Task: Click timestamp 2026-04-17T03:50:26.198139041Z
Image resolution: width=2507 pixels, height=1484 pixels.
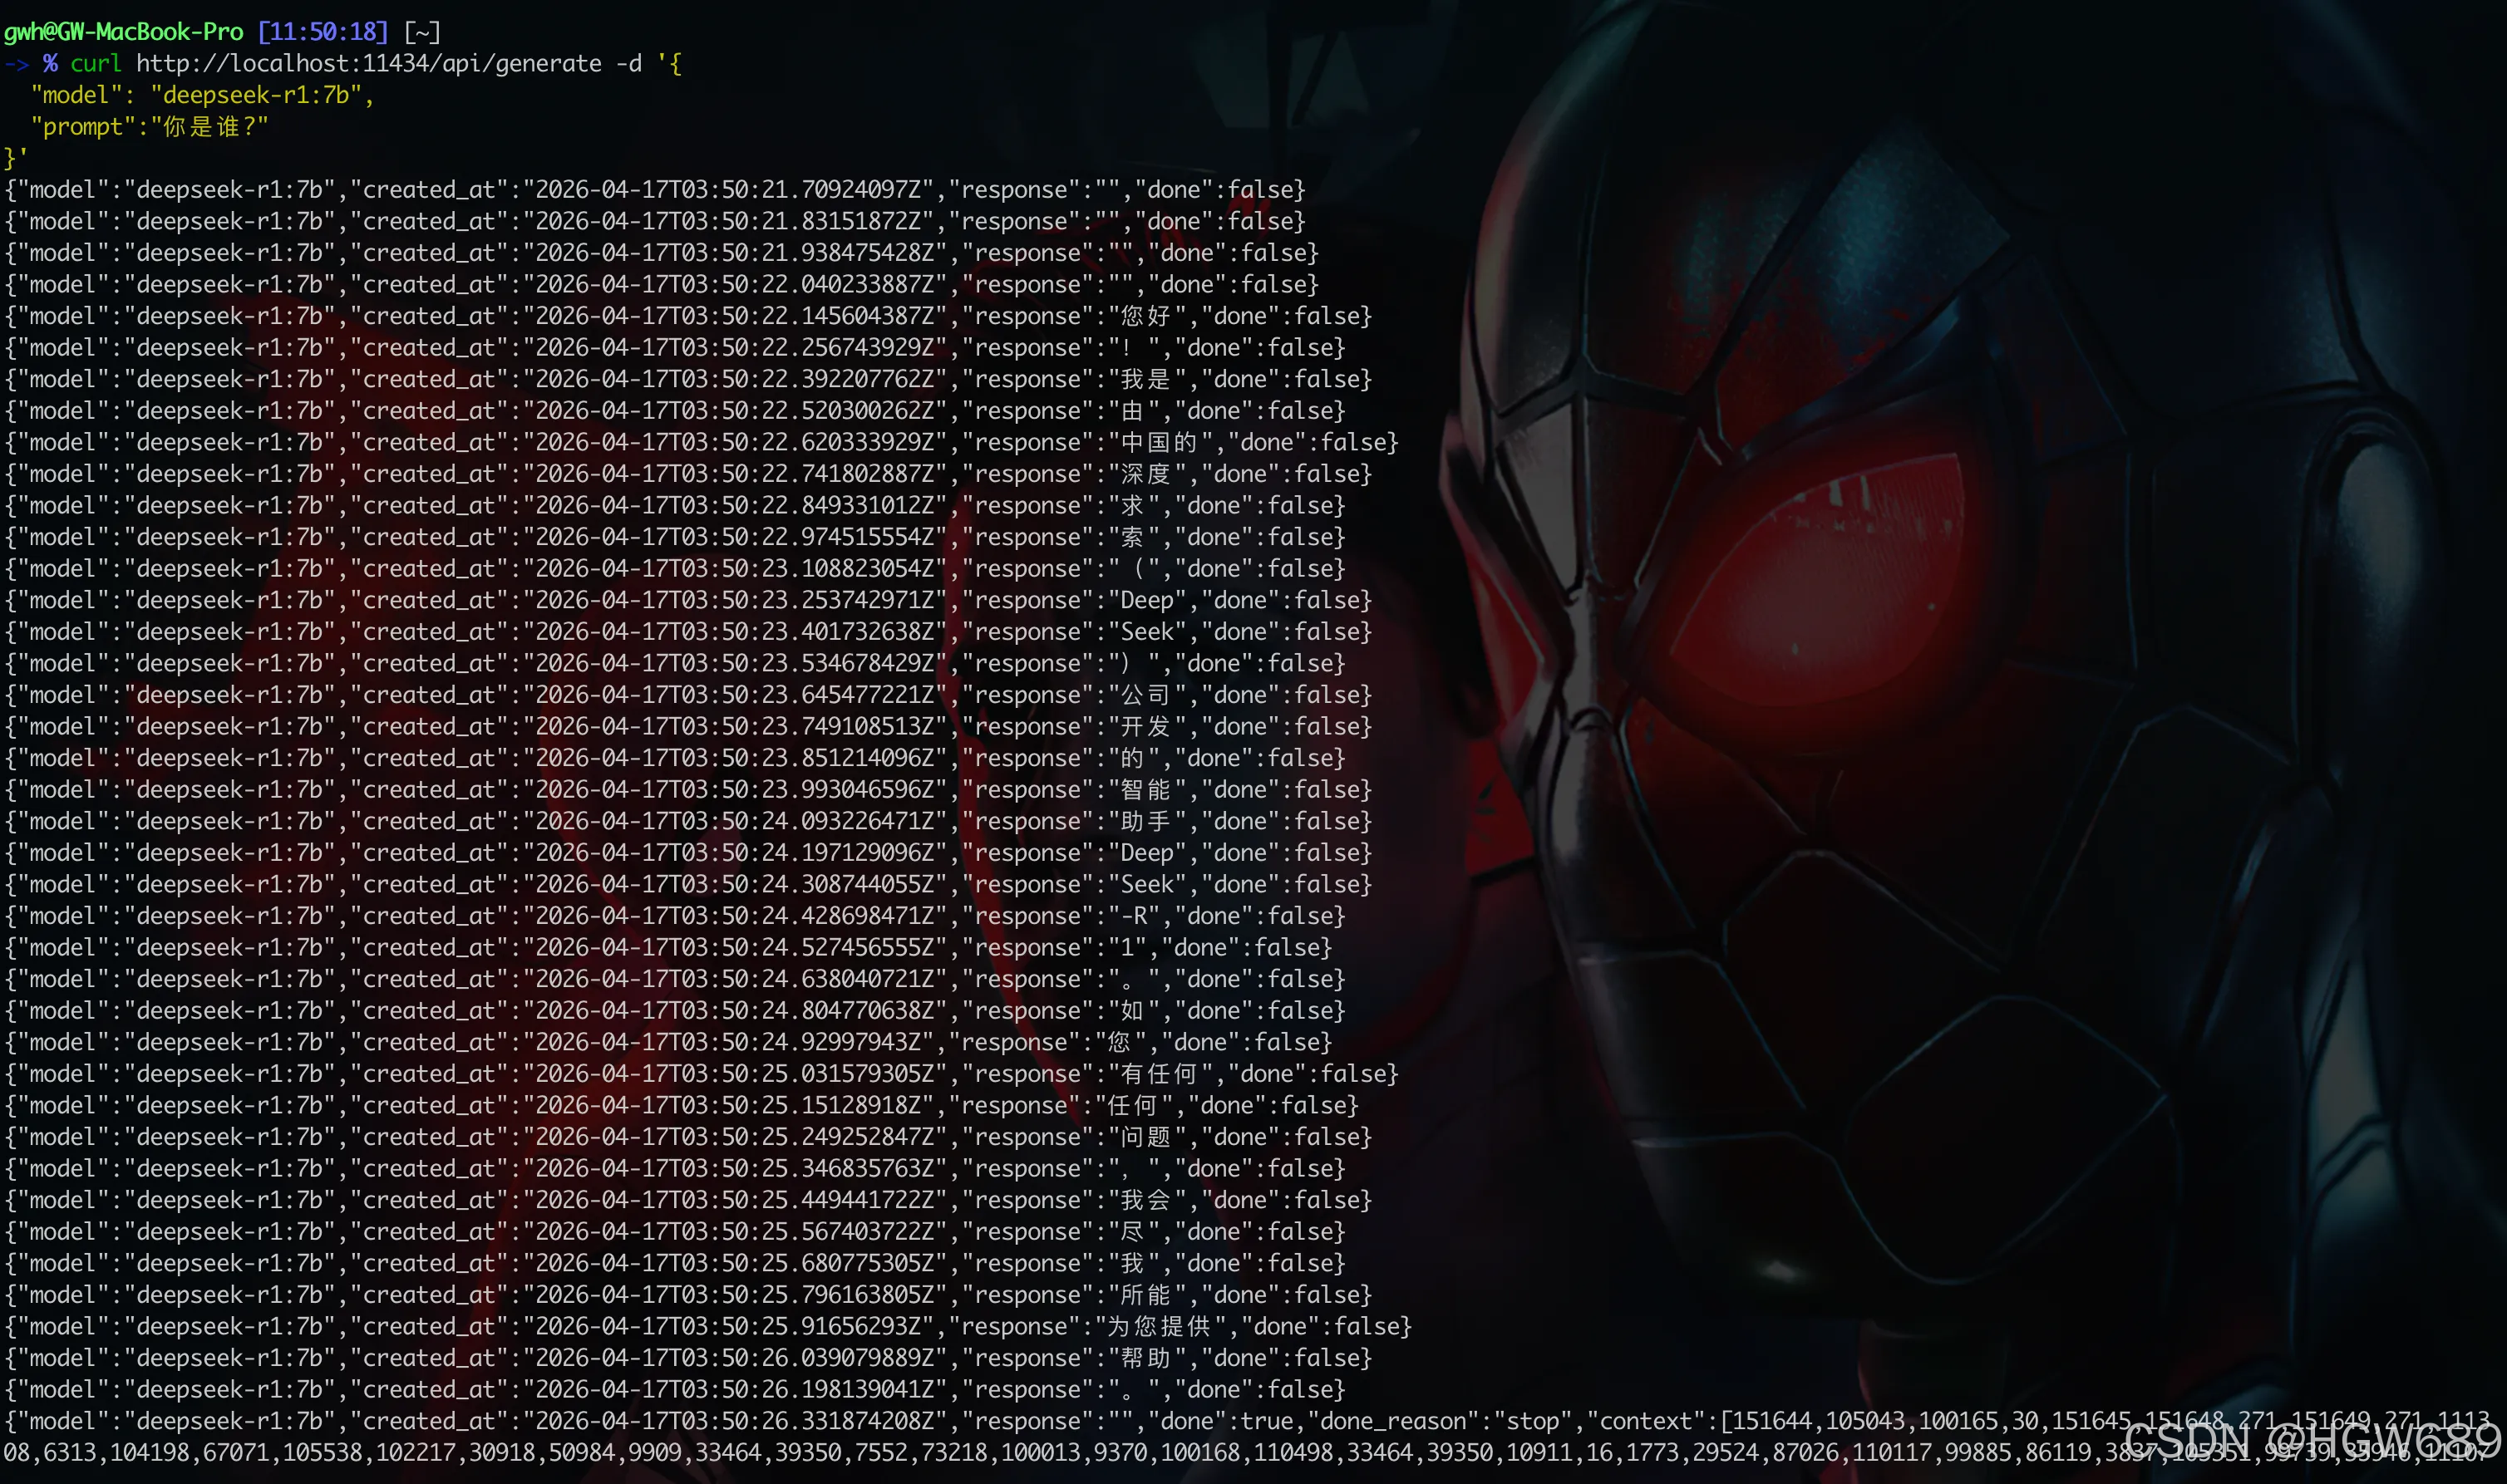Action: [734, 1390]
